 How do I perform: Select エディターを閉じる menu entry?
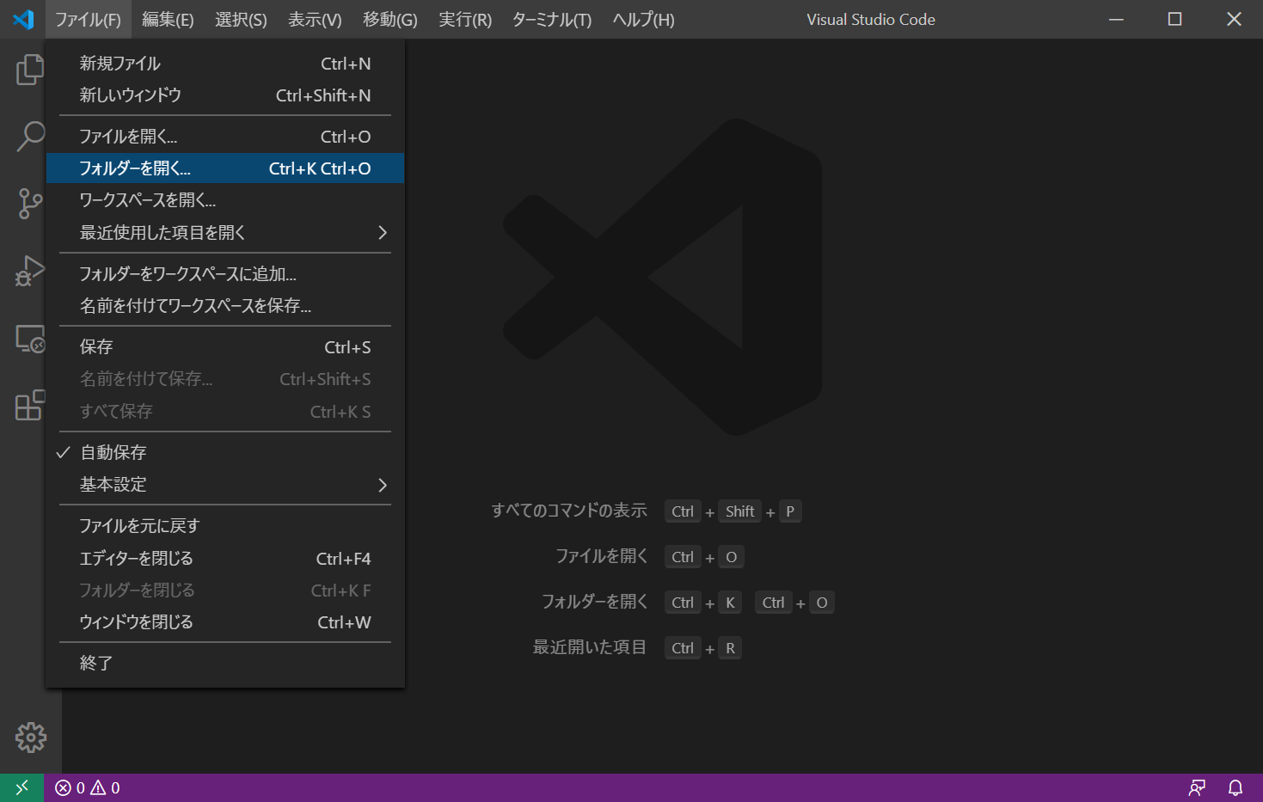click(224, 559)
